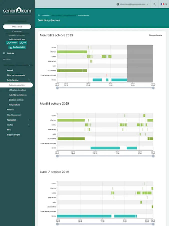This screenshot has height=226, width=169.
Task: Click Contrats link in breadcrumb
Action: coord(45,15)
